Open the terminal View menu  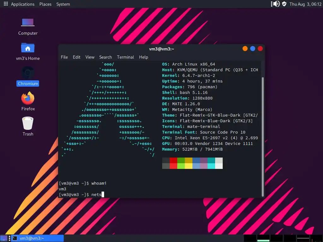[x=90, y=57]
